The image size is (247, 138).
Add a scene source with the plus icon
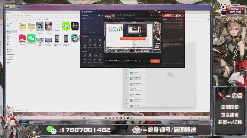[102, 18]
